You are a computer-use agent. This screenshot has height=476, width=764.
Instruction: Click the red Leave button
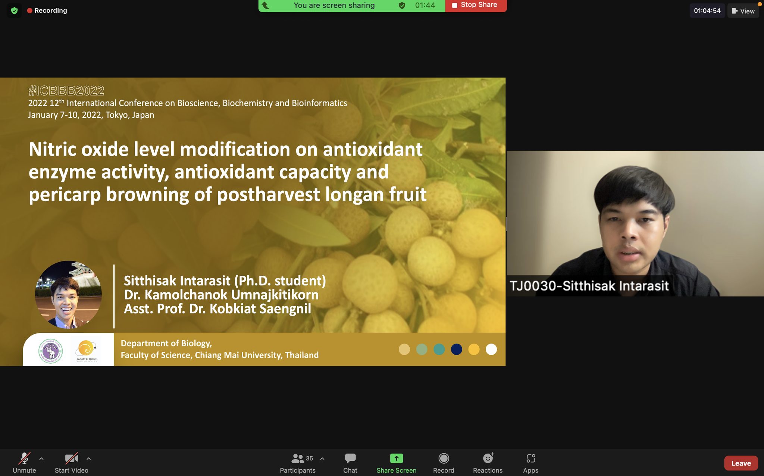740,463
